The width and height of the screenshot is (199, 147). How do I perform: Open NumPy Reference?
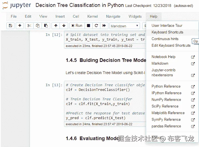click(166, 100)
